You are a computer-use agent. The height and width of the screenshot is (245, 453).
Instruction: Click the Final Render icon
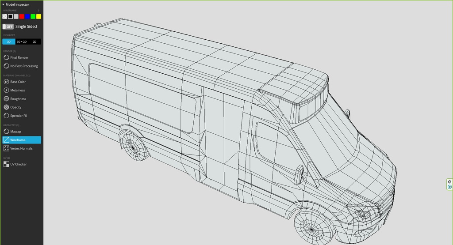tap(6, 58)
